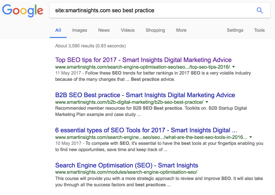The height and width of the screenshot is (195, 275).
Task: Open the More search options menu
Action: point(181,30)
